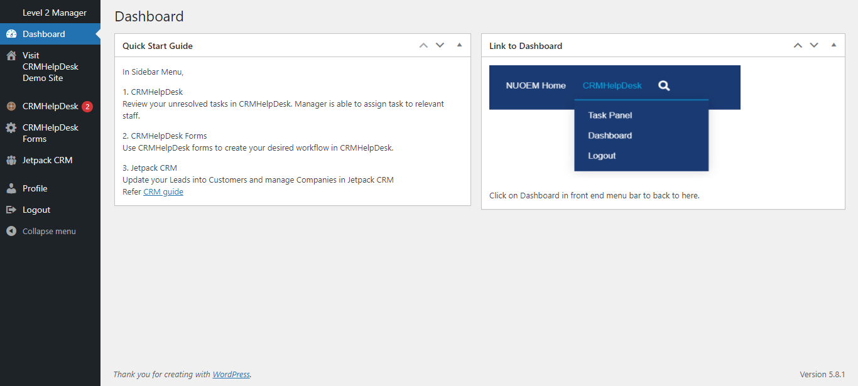Click 'In Sidebar Menu,' text
The image size is (858, 386).
pos(153,72)
